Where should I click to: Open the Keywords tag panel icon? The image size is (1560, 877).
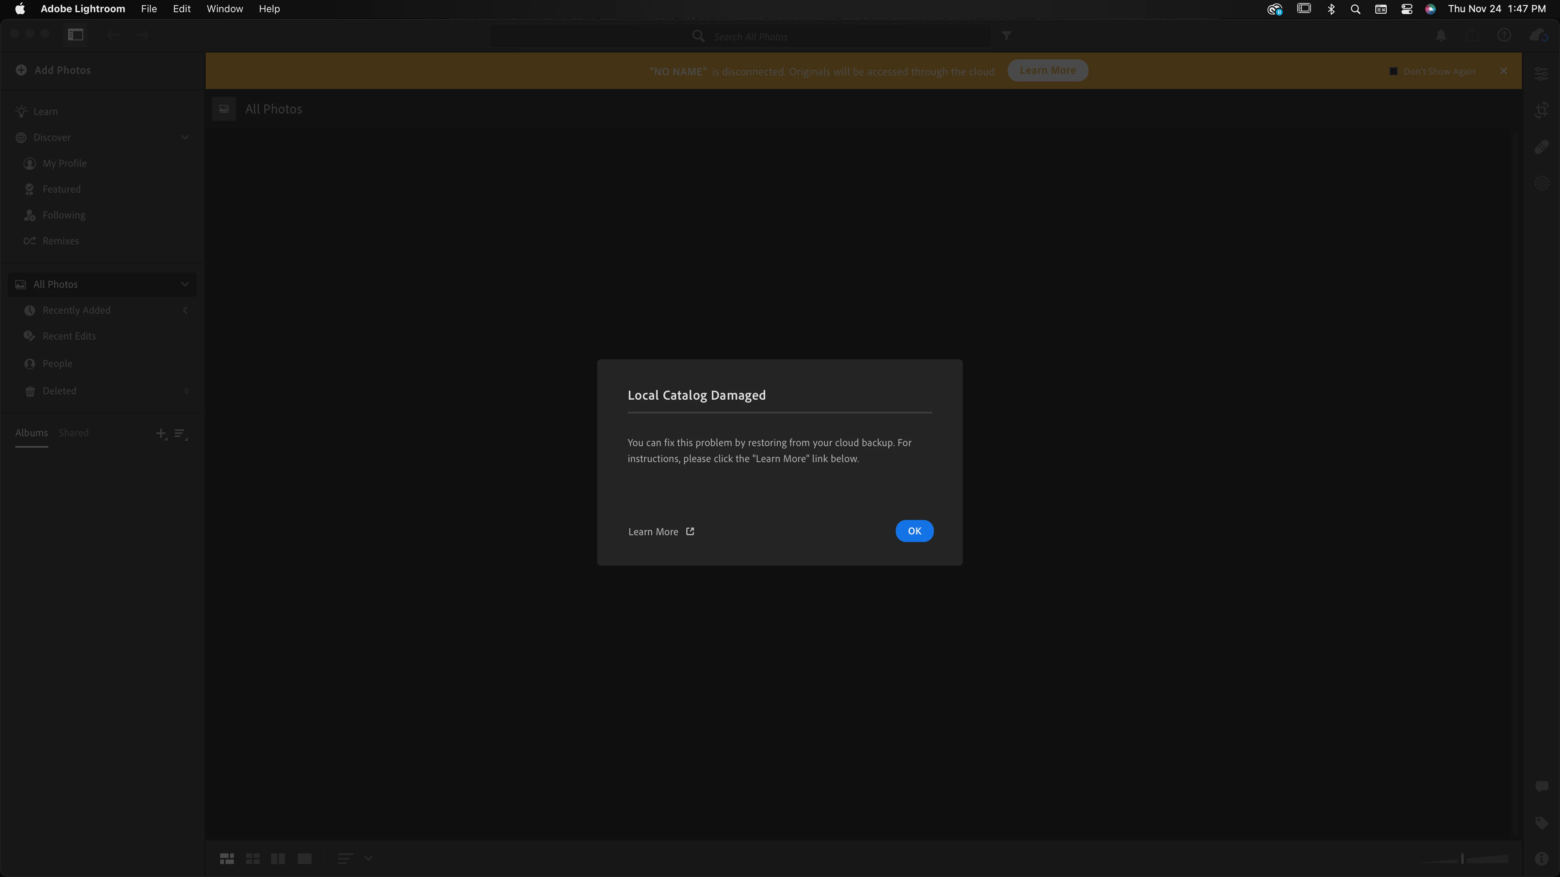[x=1541, y=823]
